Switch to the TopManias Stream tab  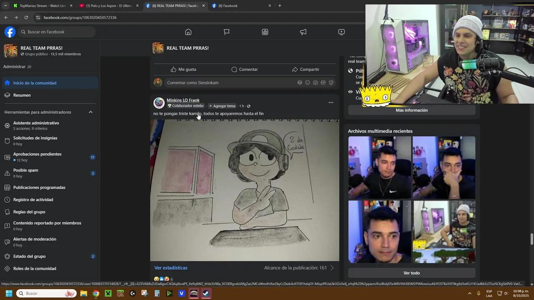coord(43,6)
